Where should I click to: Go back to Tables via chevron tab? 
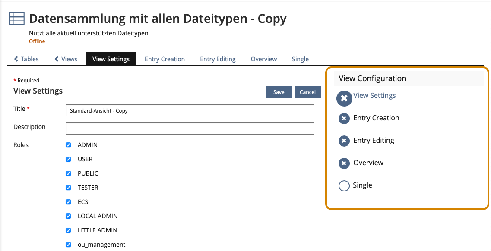pos(26,59)
